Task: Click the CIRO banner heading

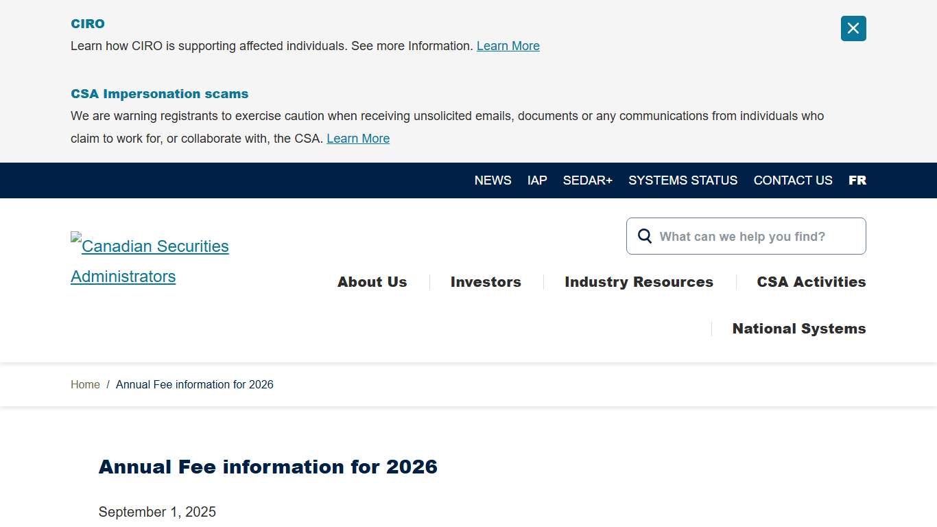Action: point(87,23)
